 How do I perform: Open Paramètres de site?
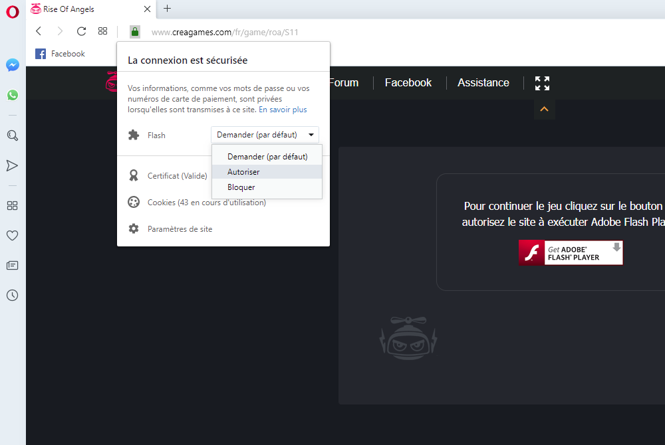tap(180, 229)
